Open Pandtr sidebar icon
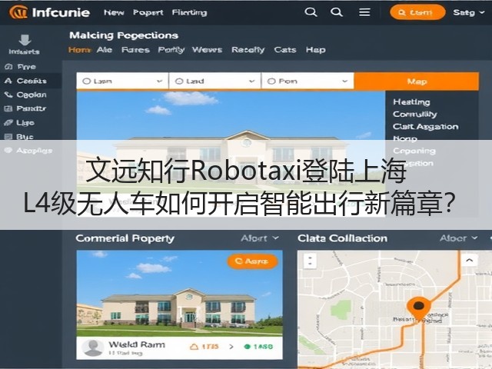Screen dimensions: 492x369 coord(8,108)
